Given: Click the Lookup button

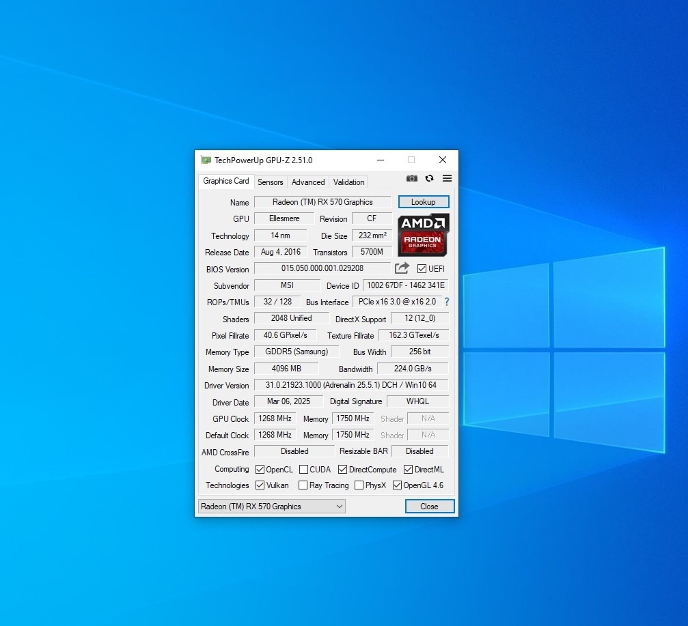Looking at the screenshot, I should (x=424, y=201).
